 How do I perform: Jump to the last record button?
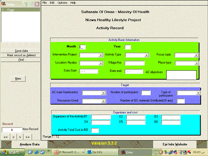[x=28, y=137]
